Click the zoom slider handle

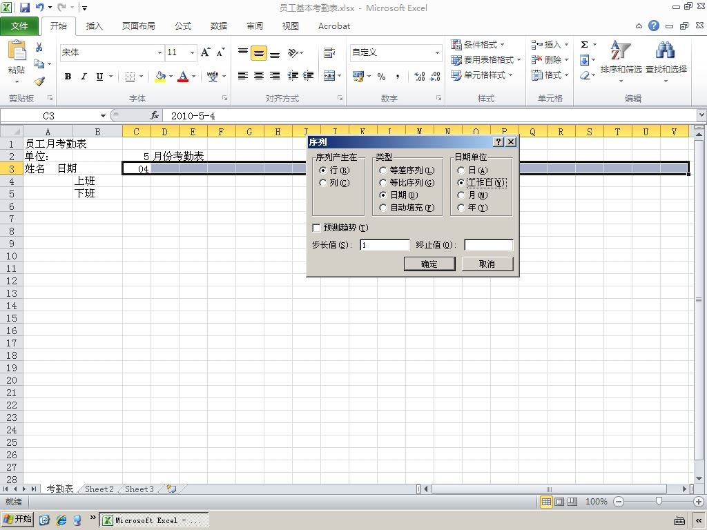659,501
